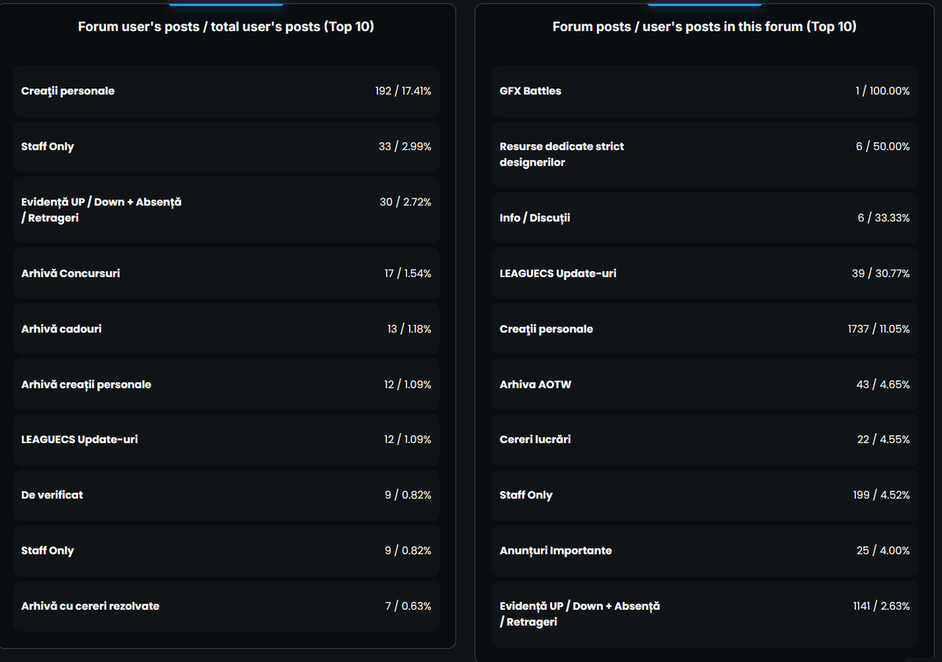
Task: Open Creaţii personale in right panel
Action: (x=546, y=329)
